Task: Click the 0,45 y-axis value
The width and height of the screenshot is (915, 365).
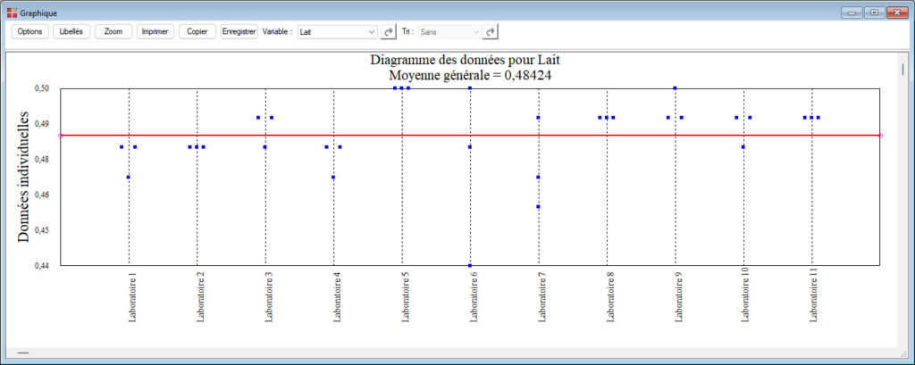Action: 43,230
